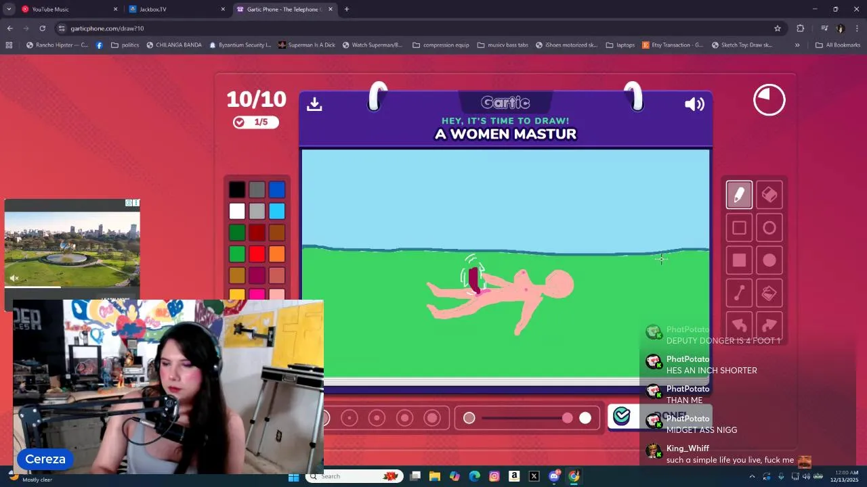Image resolution: width=867 pixels, height=487 pixels.
Task: Go back to the previous page
Action: click(x=9, y=28)
